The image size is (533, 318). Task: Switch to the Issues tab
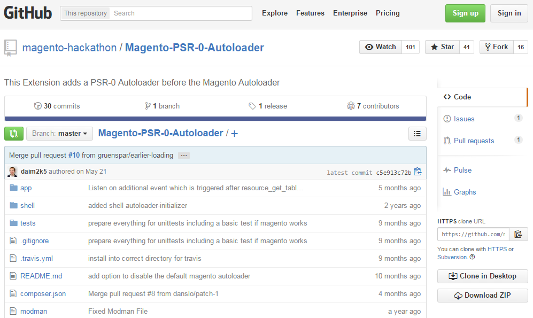482,119
